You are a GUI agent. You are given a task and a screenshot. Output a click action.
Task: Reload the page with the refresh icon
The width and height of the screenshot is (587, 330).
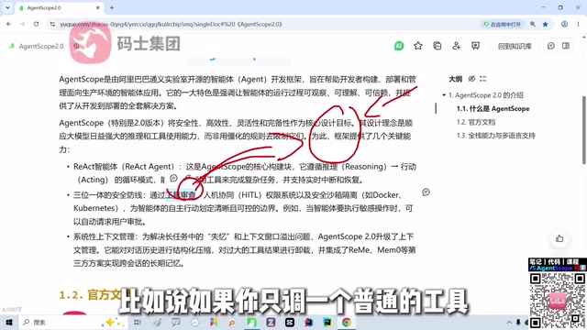coord(36,24)
